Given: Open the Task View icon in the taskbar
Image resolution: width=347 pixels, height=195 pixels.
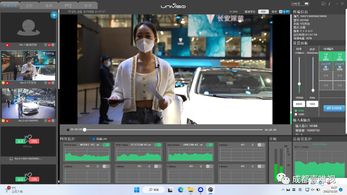Looking at the screenshot, I should (x=170, y=190).
